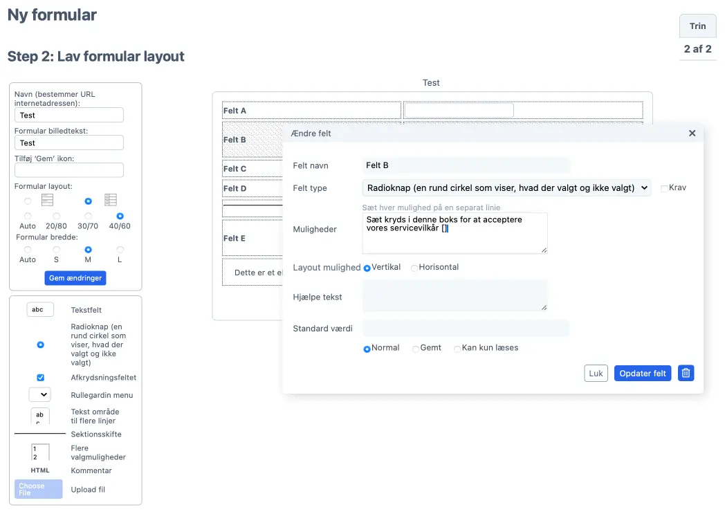Pick the Afkrydsningsfeltet checkbox palette icon
Screen dimensions: 725x514
[x=41, y=378]
